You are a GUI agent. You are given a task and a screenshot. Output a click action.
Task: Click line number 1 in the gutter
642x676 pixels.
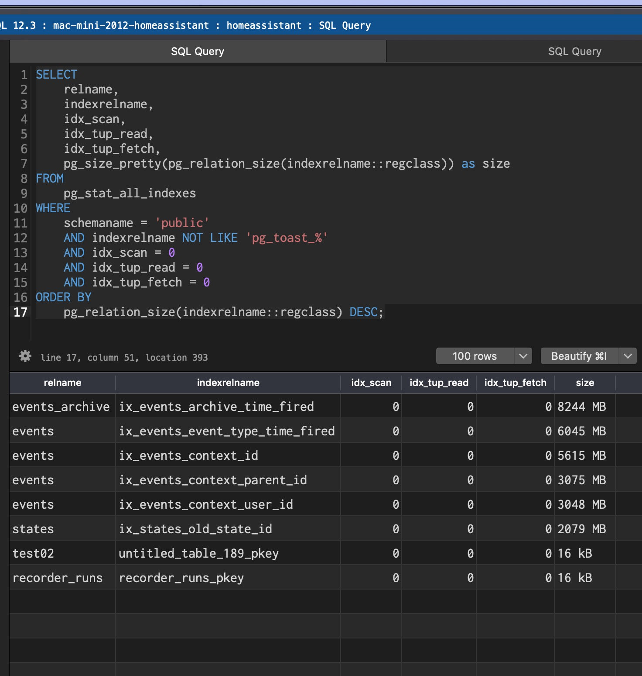[24, 75]
